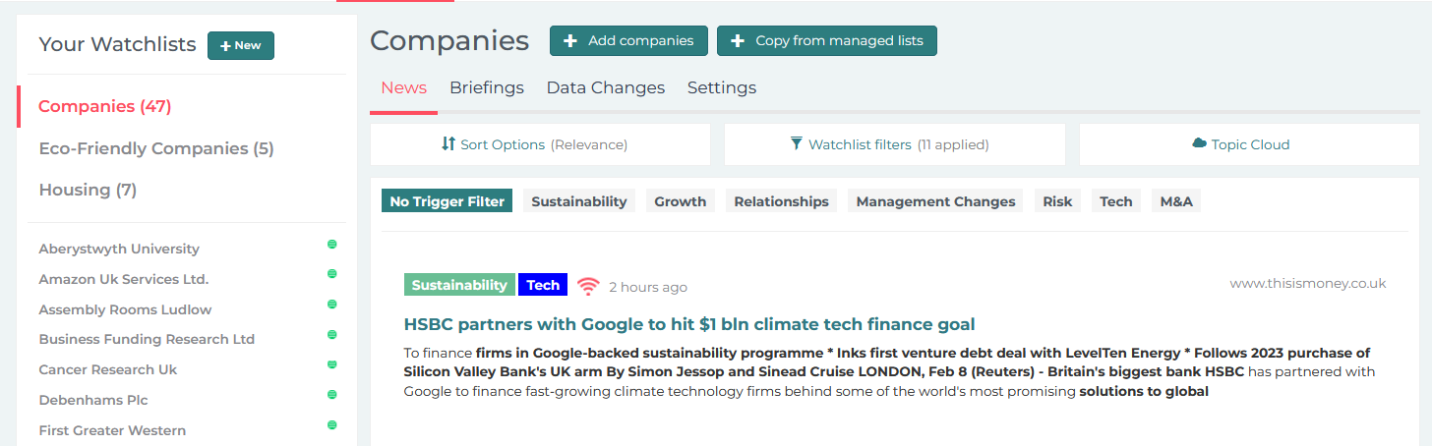This screenshot has height=446, width=1432.
Task: Click Debenhams Plc entry
Action: click(x=92, y=400)
